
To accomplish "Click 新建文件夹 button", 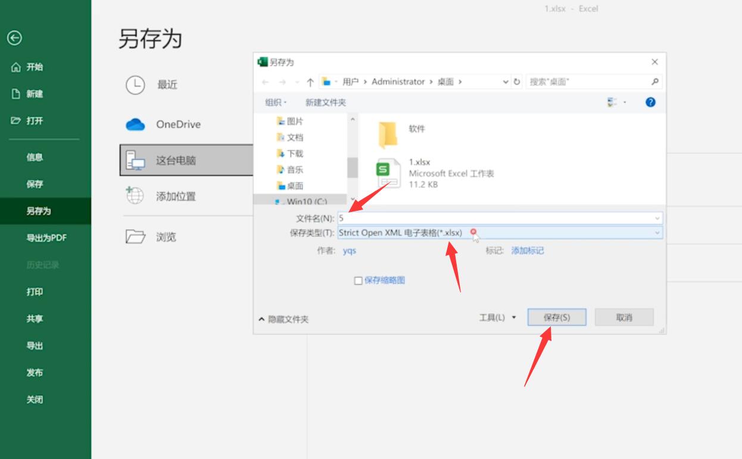I will coord(326,102).
